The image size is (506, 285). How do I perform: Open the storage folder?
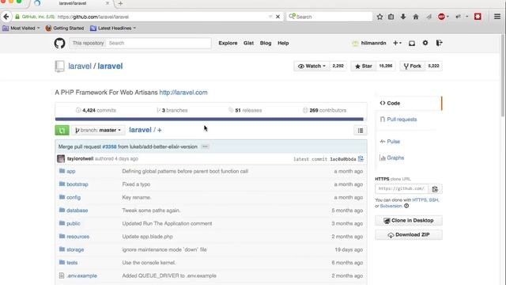pyautogui.click(x=75, y=249)
